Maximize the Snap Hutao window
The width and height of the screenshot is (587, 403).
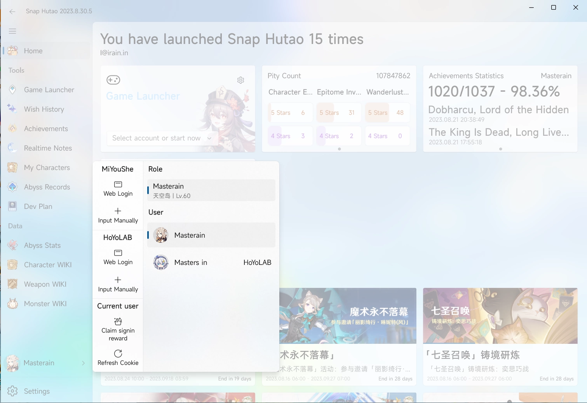pyautogui.click(x=554, y=7)
